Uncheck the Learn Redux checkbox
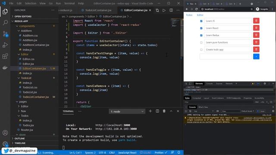The image size is (276, 155). point(201,35)
